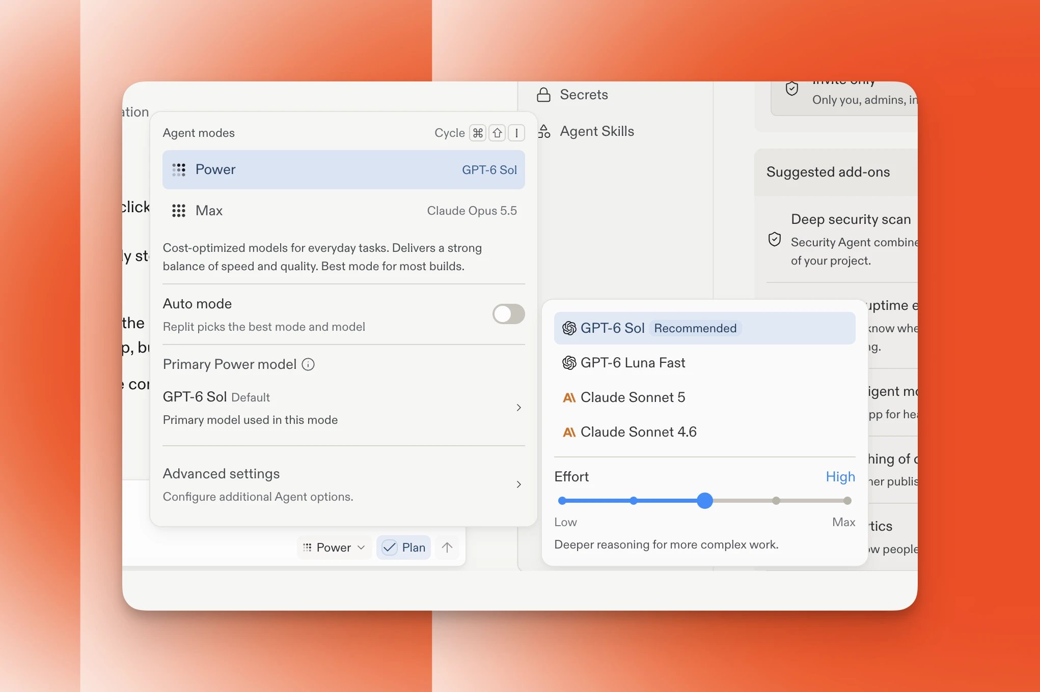
Task: Open Advanced settings chevron
Action: coord(518,484)
